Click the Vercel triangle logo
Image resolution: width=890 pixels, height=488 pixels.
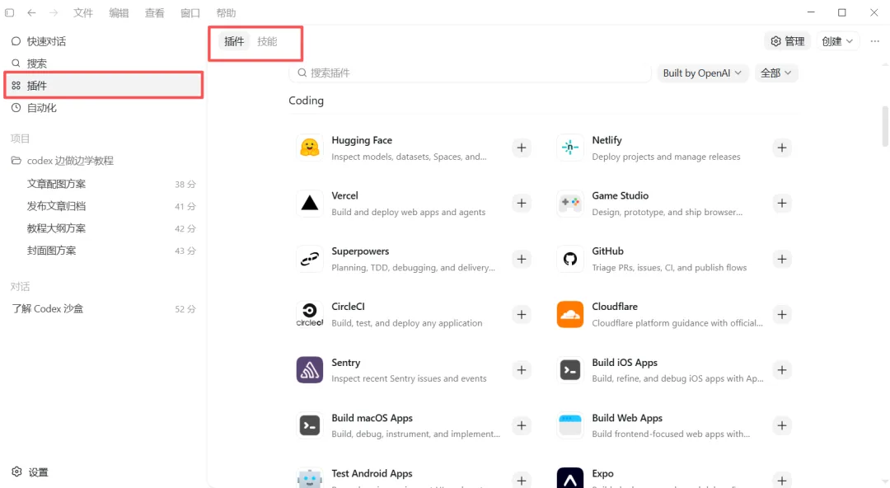click(309, 203)
